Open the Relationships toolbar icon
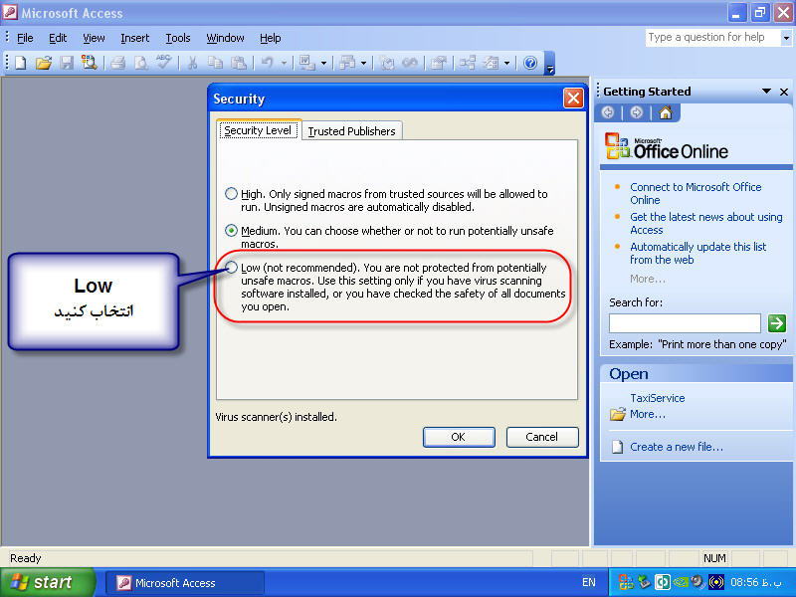 [x=468, y=63]
